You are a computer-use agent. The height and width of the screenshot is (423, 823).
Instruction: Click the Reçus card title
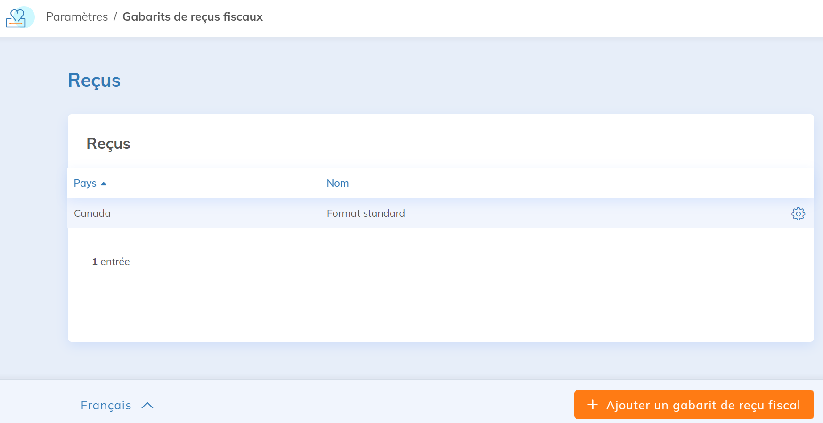coord(108,144)
